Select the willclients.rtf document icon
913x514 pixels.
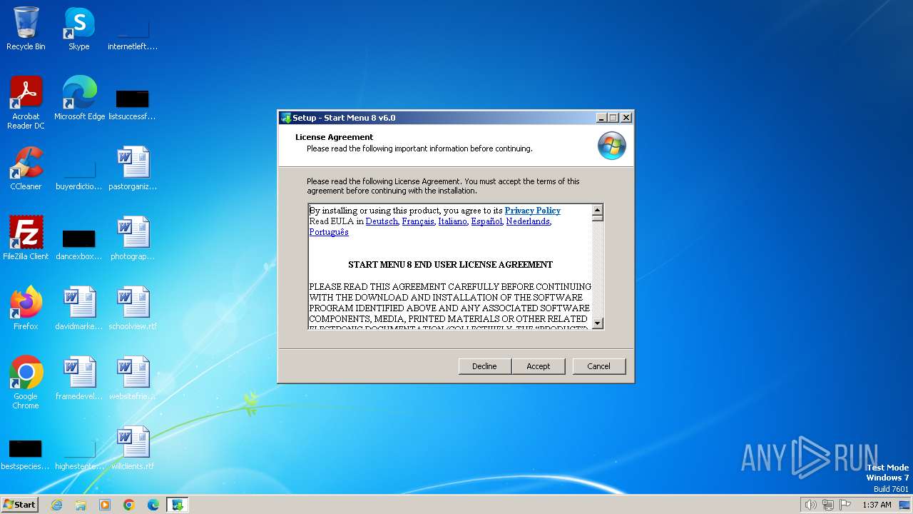click(133, 448)
